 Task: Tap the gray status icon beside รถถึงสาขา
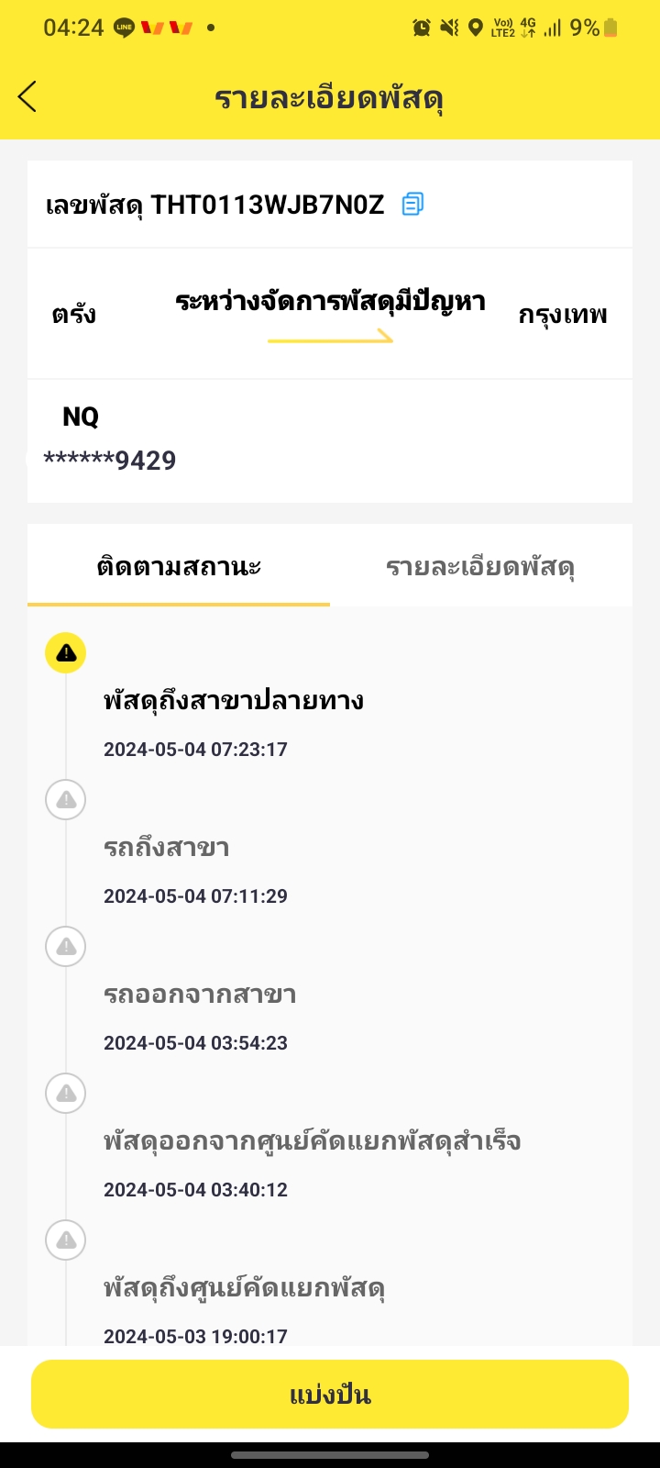pos(66,800)
